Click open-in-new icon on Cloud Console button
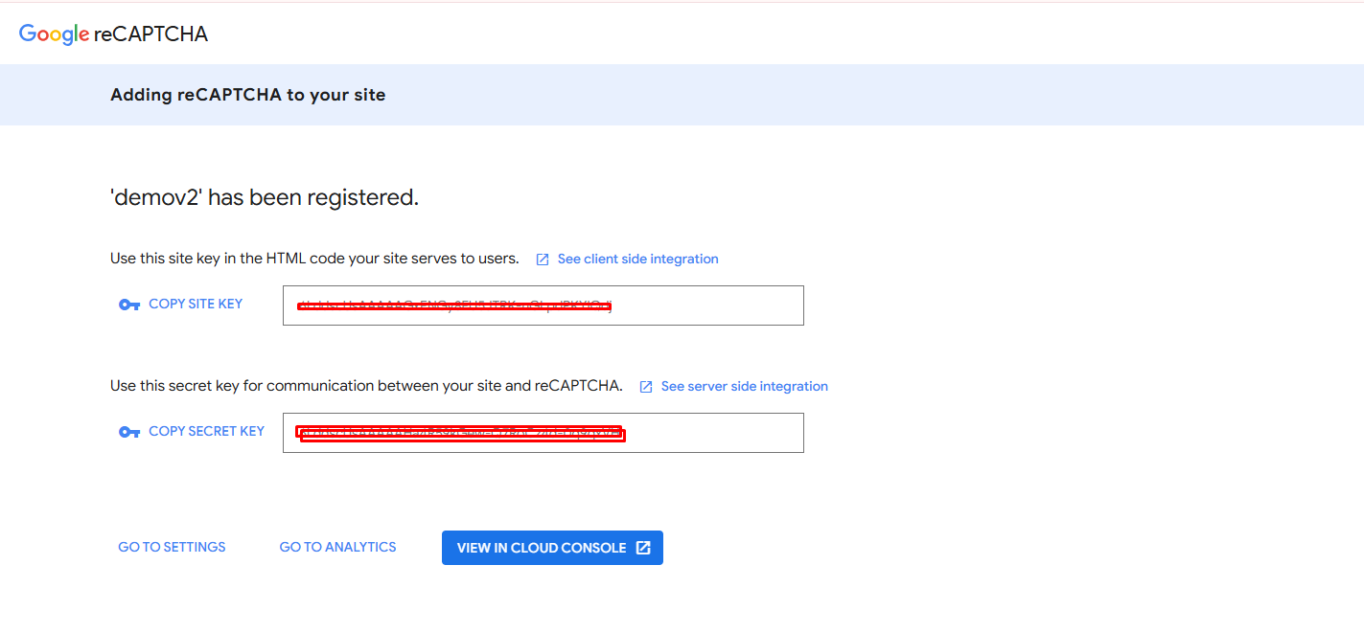 pyautogui.click(x=643, y=548)
